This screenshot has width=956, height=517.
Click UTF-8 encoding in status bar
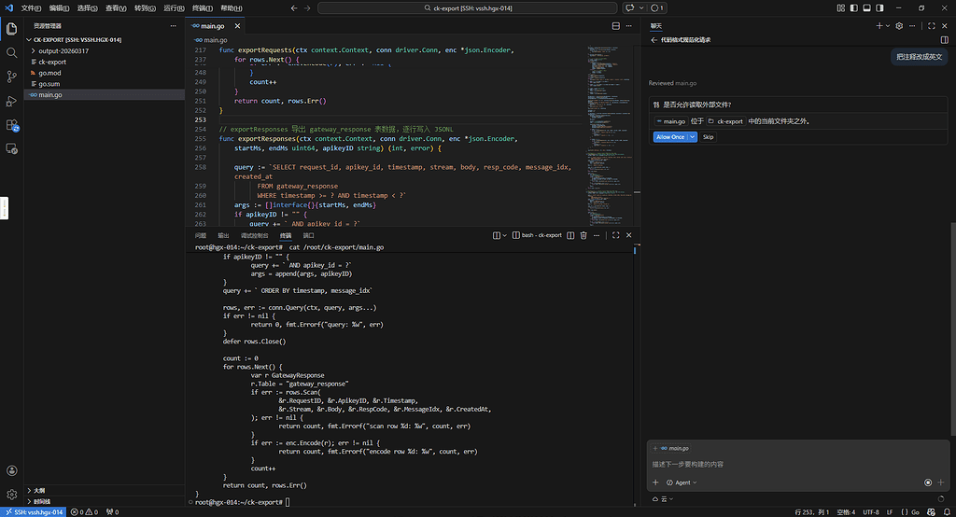[x=871, y=512]
